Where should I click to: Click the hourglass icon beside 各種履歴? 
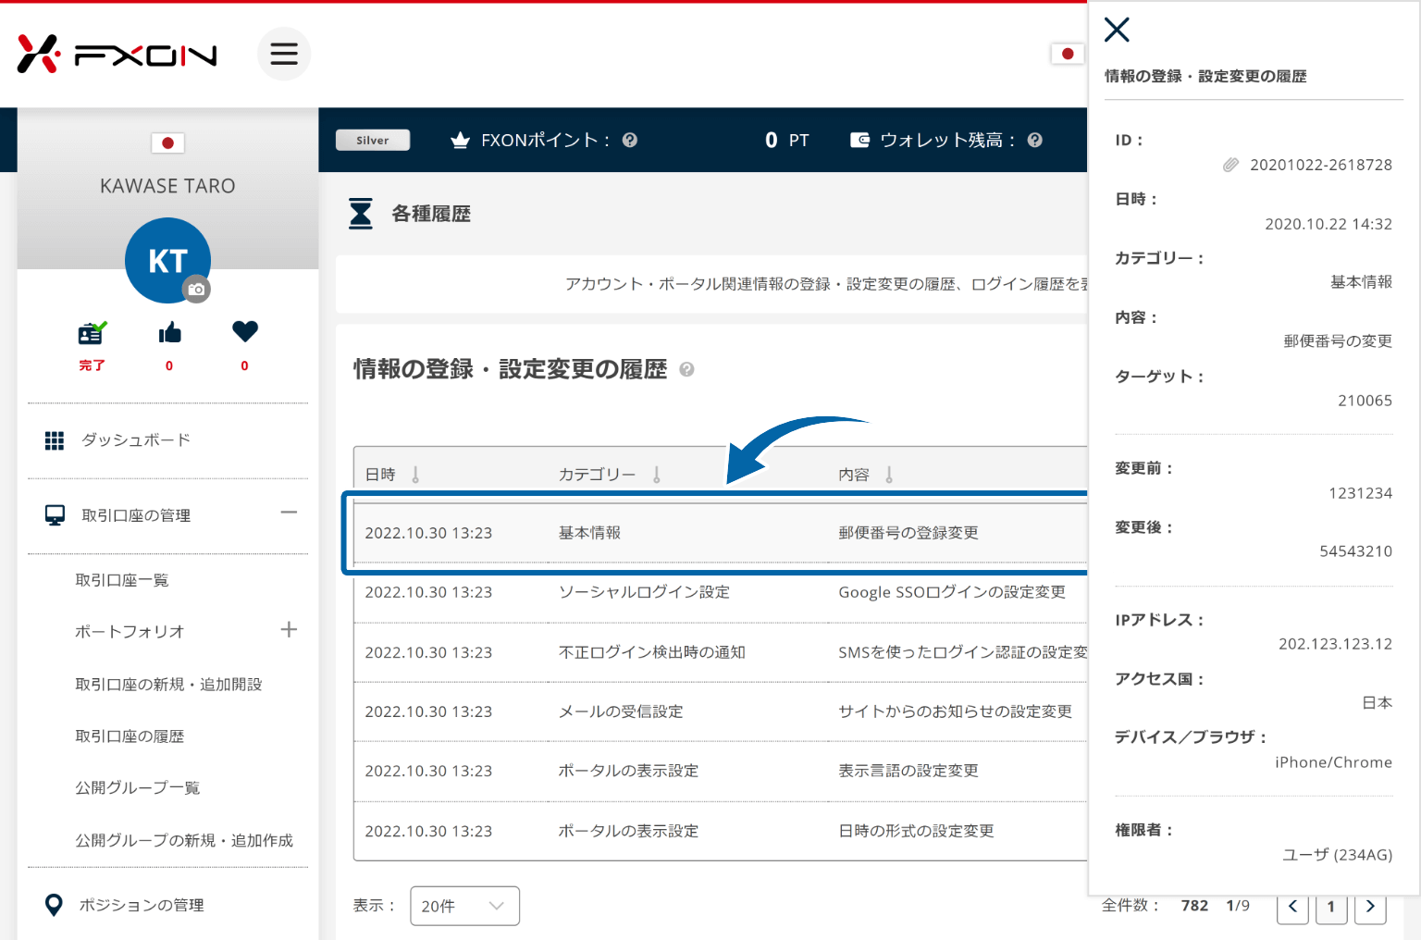tap(360, 213)
